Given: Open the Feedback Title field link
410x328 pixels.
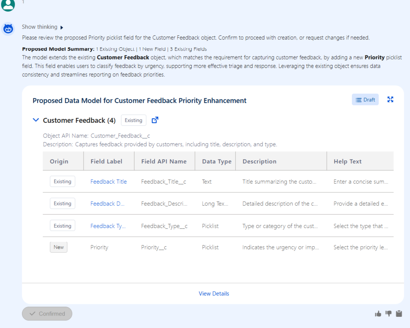Looking at the screenshot, I should pos(109,181).
